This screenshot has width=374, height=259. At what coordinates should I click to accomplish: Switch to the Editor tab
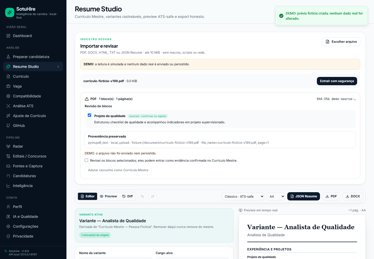[x=88, y=196]
